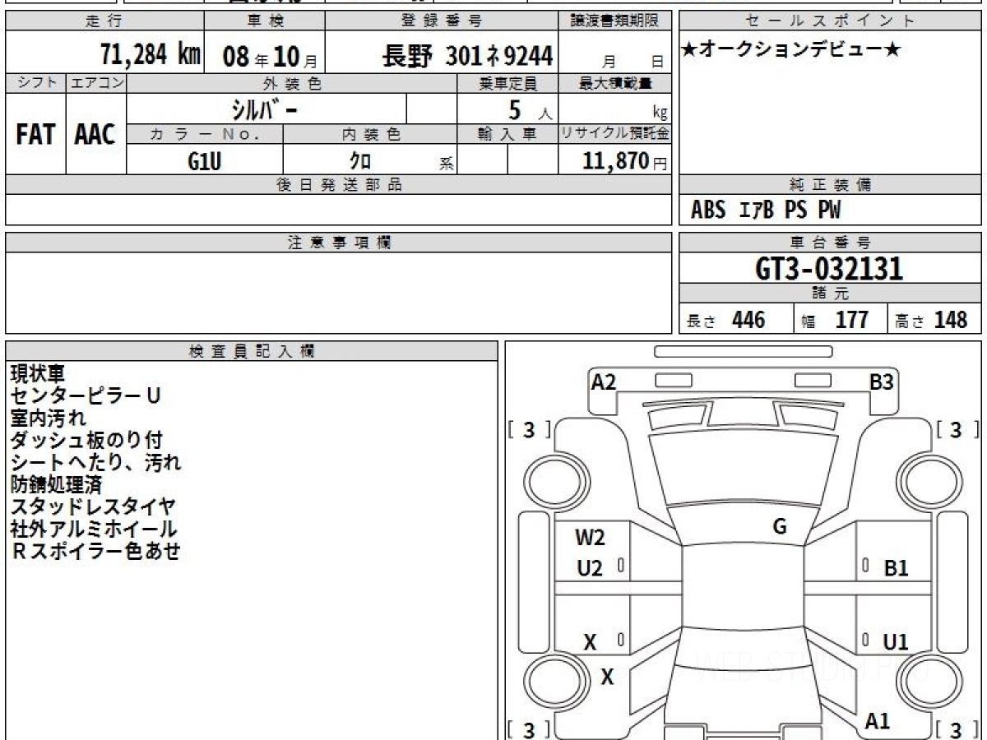Click the G mark on the windshield

pos(780,526)
